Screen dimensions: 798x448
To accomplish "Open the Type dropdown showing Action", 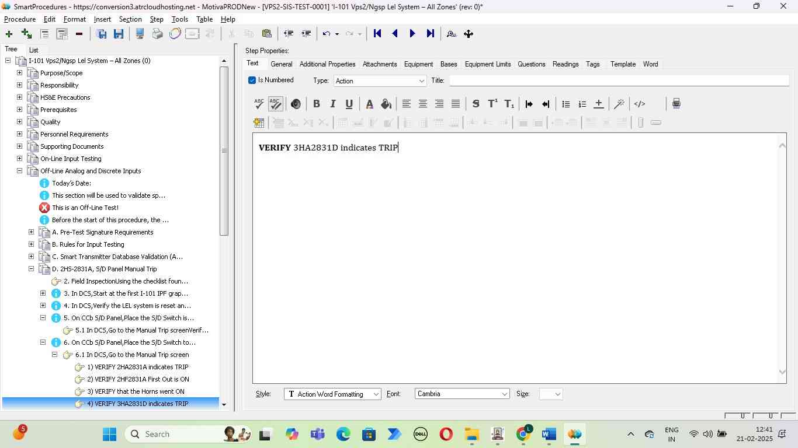I will click(380, 81).
